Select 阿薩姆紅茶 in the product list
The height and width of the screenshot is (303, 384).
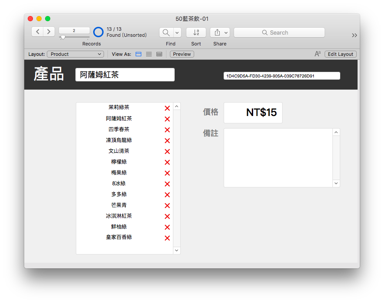tap(119, 119)
